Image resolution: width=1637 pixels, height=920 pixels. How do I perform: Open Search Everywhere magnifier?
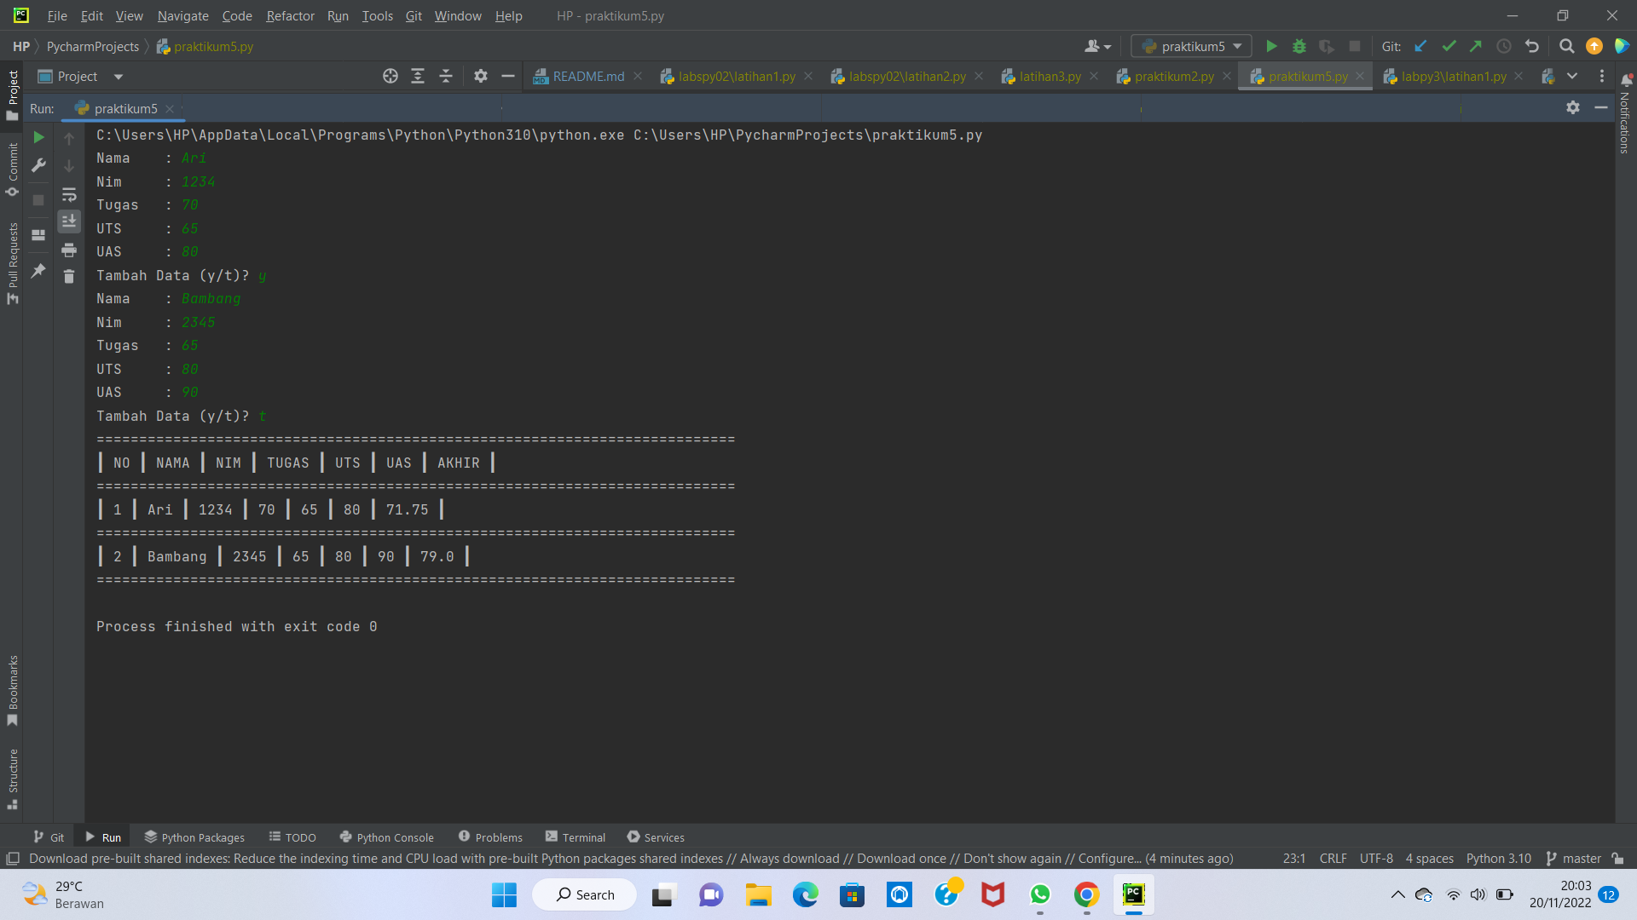[x=1566, y=46]
